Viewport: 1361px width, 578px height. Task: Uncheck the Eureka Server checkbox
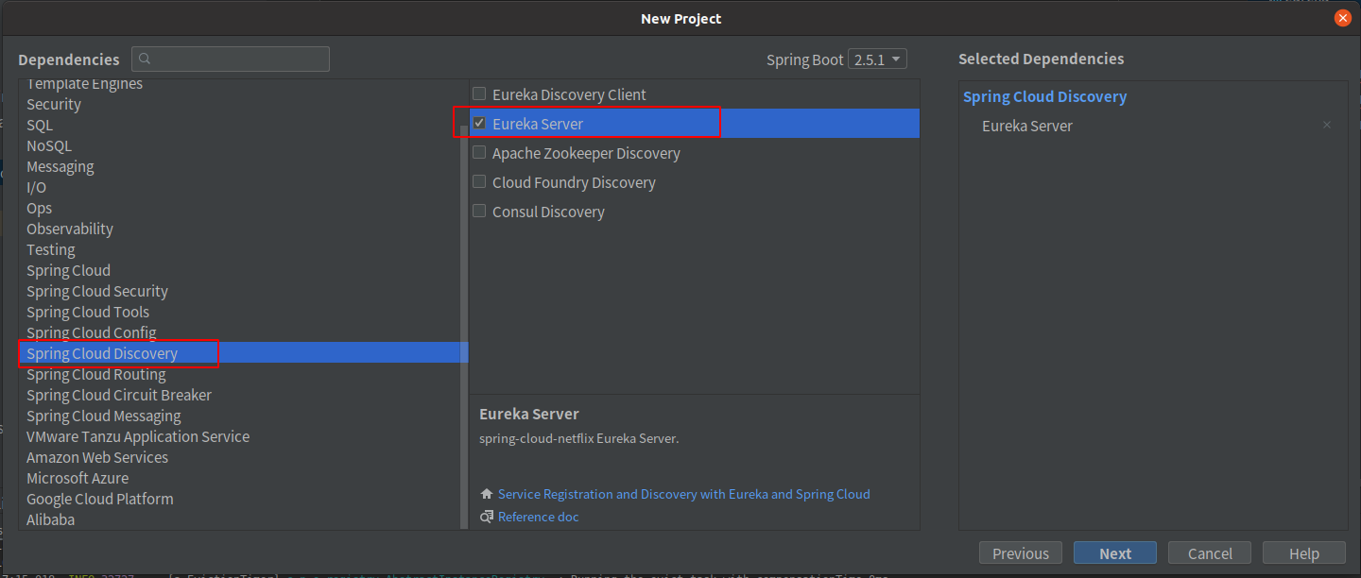(x=479, y=124)
